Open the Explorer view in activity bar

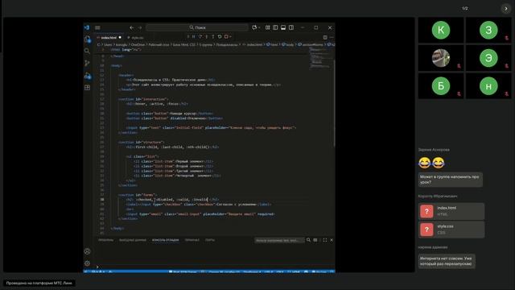[88, 39]
